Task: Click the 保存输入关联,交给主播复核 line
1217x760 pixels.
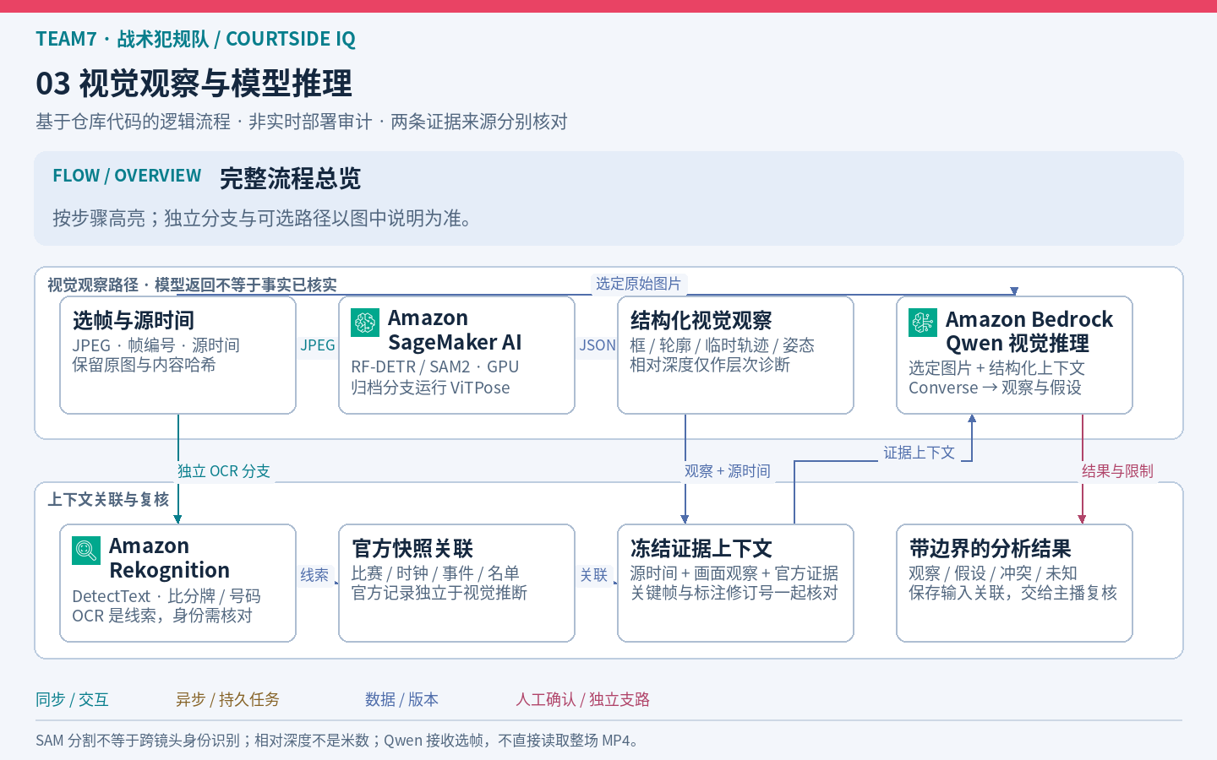Action: 1013,593
